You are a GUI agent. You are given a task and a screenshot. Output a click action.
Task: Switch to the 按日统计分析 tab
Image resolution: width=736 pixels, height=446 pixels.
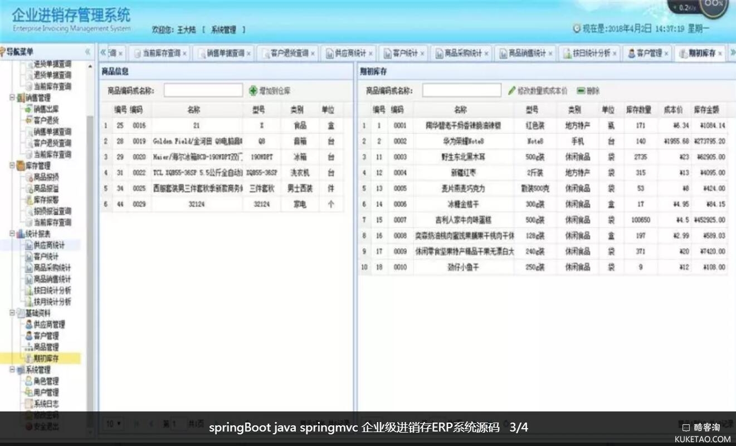(x=589, y=54)
